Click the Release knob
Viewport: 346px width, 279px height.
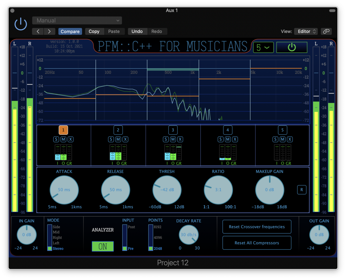[115, 190]
